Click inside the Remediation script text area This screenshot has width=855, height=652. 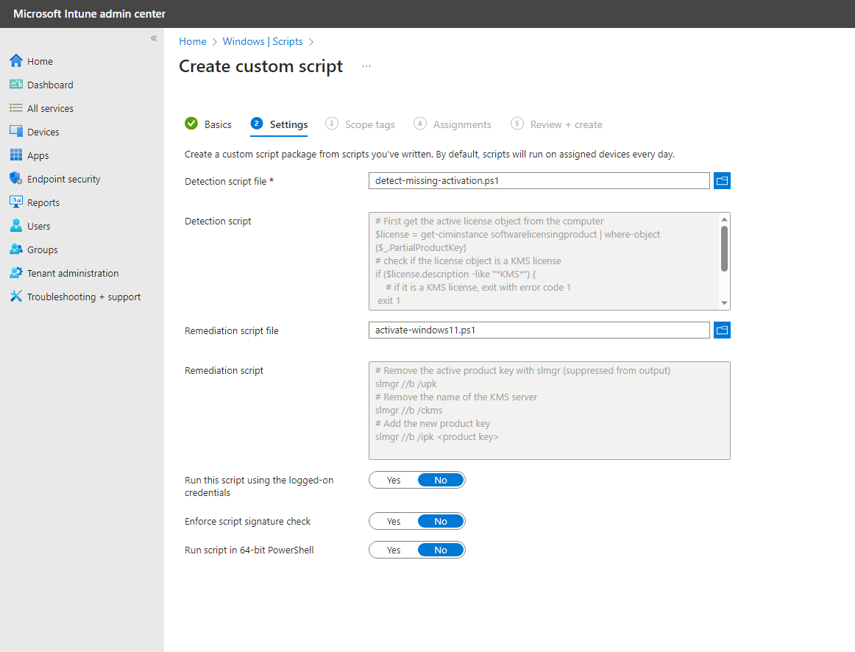pos(549,411)
